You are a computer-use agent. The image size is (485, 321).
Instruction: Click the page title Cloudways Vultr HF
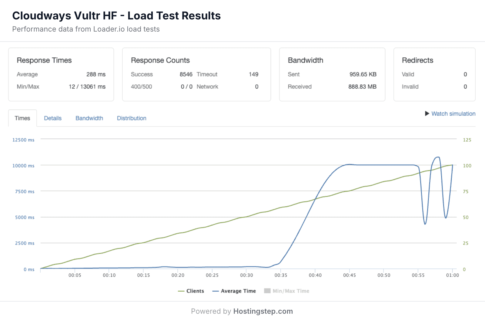(x=116, y=16)
